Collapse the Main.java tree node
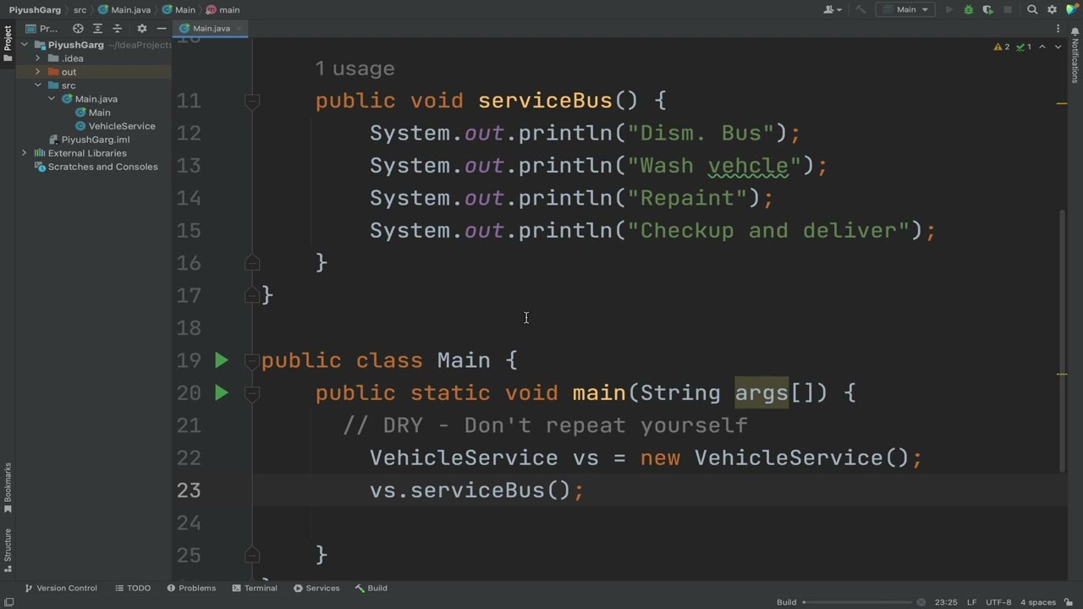Screen dimensions: 1083x609 coord(51,99)
